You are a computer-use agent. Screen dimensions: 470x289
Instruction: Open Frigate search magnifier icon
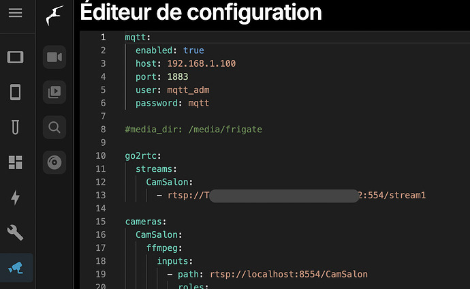point(53,127)
